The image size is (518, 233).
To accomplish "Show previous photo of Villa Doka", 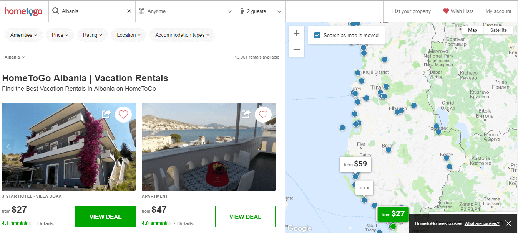I will tap(8, 146).
